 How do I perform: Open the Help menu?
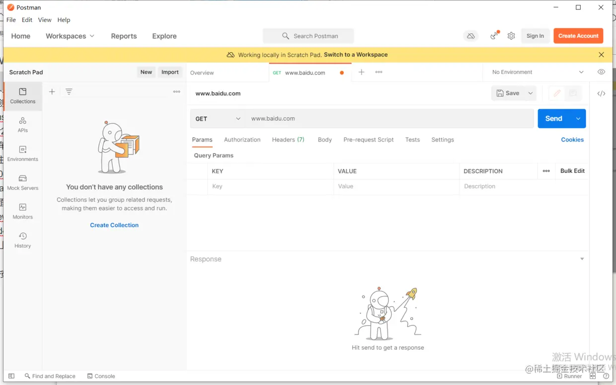[64, 20]
